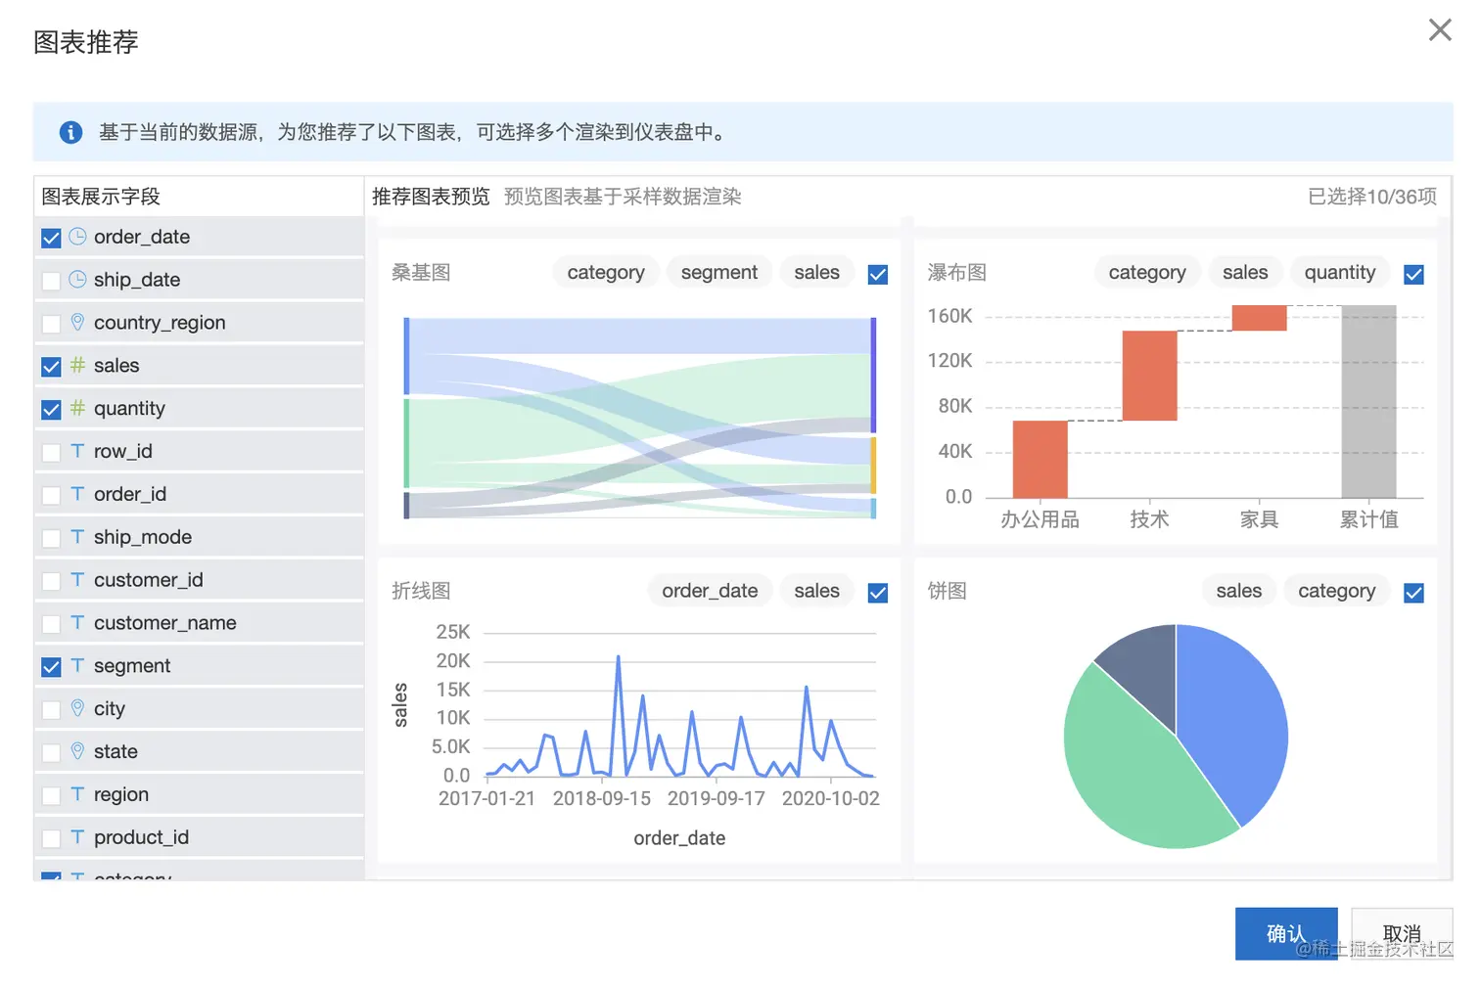Check the product_id field checkbox
The height and width of the screenshot is (985, 1480).
(x=51, y=839)
